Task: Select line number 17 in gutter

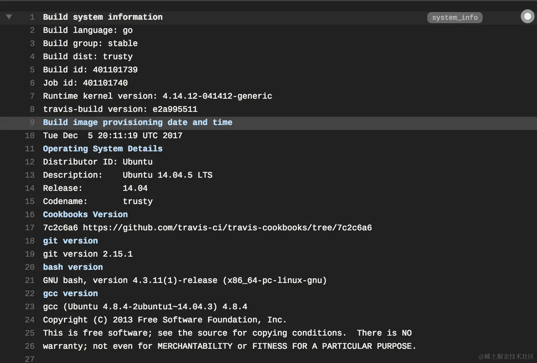Action: [x=30, y=228]
